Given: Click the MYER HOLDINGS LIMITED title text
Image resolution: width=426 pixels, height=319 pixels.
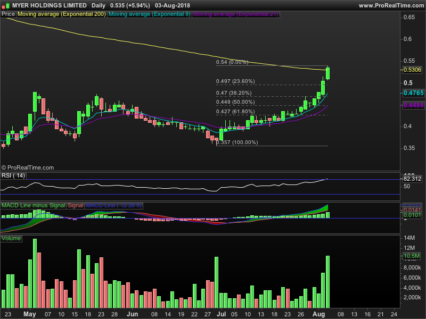Looking at the screenshot, I should 50,5.
